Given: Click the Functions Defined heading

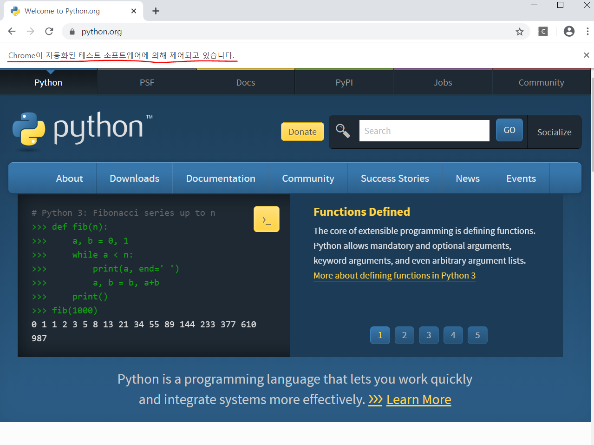Looking at the screenshot, I should pyautogui.click(x=362, y=212).
